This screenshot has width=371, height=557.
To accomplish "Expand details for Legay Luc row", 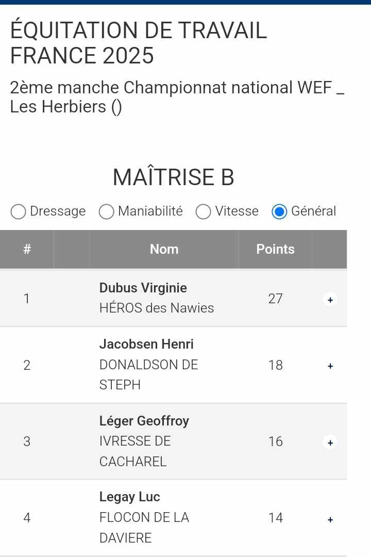I will point(330,519).
